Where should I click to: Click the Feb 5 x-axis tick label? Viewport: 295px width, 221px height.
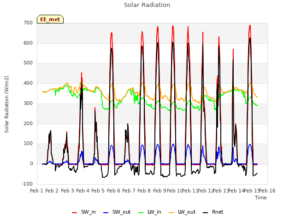(98, 191)
